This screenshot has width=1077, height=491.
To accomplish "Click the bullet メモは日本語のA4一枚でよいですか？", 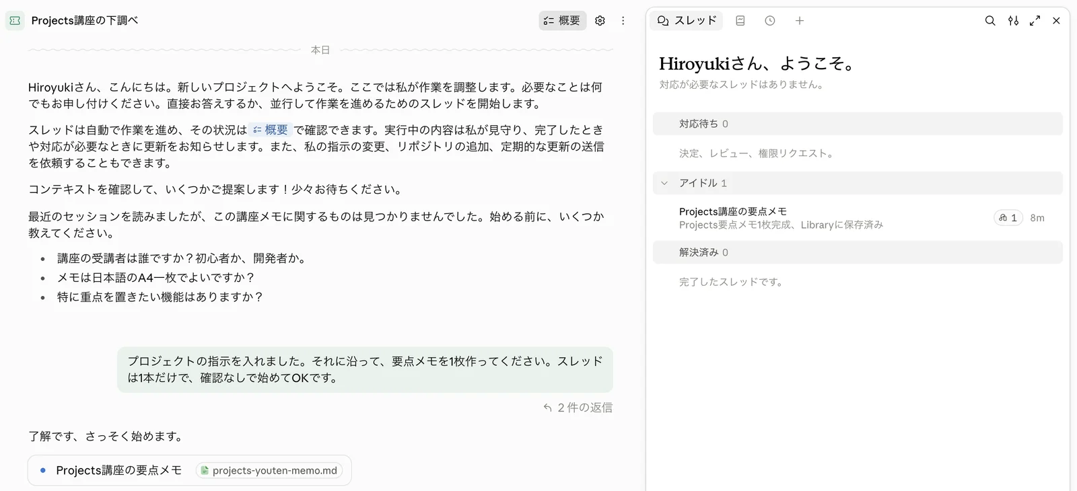I will (x=155, y=278).
